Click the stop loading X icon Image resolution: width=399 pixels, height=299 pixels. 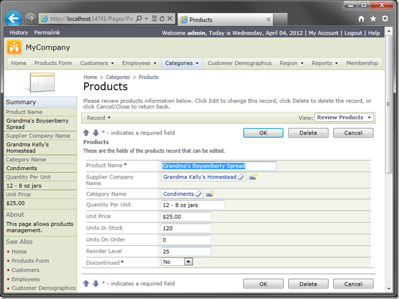point(170,19)
